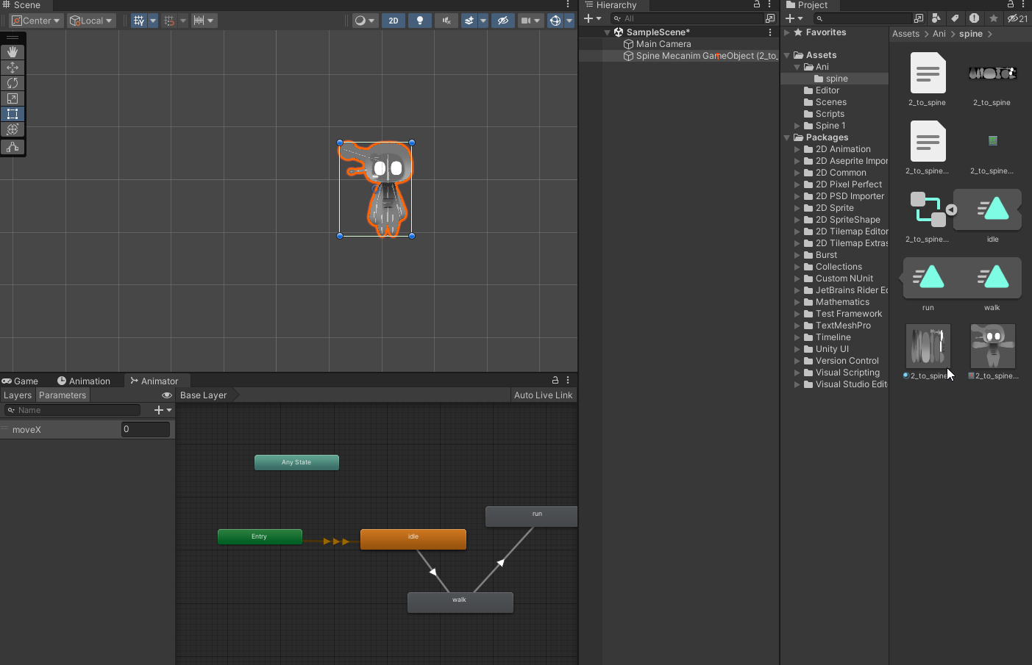The image size is (1032, 665).
Task: Click Ani in the breadcrumb path
Action: pyautogui.click(x=939, y=34)
